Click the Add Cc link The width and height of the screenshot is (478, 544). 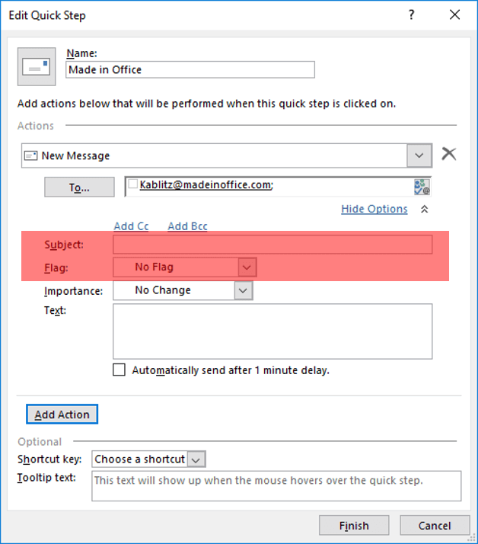coord(131,226)
